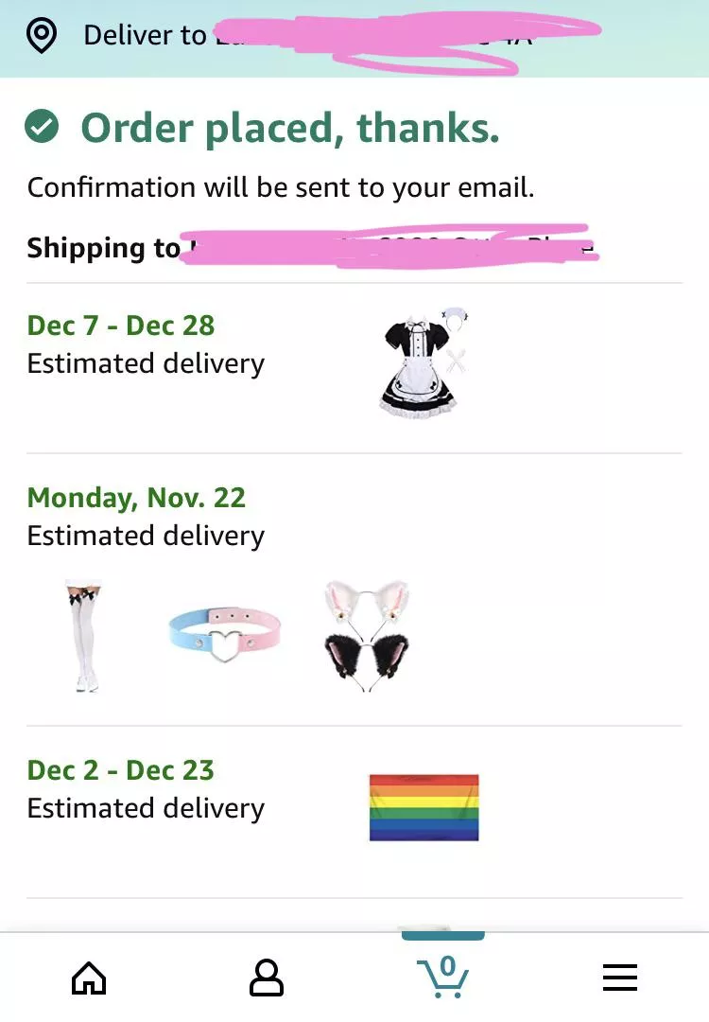The image size is (709, 1022).
Task: Tap Estimated delivery under Dec 7 - Dec 28
Action: (x=146, y=363)
